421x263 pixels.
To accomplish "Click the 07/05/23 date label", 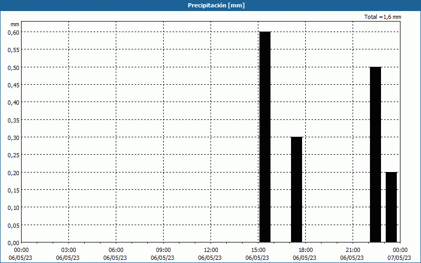I will pyautogui.click(x=399, y=258).
